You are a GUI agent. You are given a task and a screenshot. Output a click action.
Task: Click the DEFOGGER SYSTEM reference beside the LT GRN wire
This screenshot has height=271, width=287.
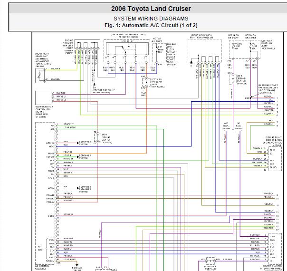tap(85, 157)
